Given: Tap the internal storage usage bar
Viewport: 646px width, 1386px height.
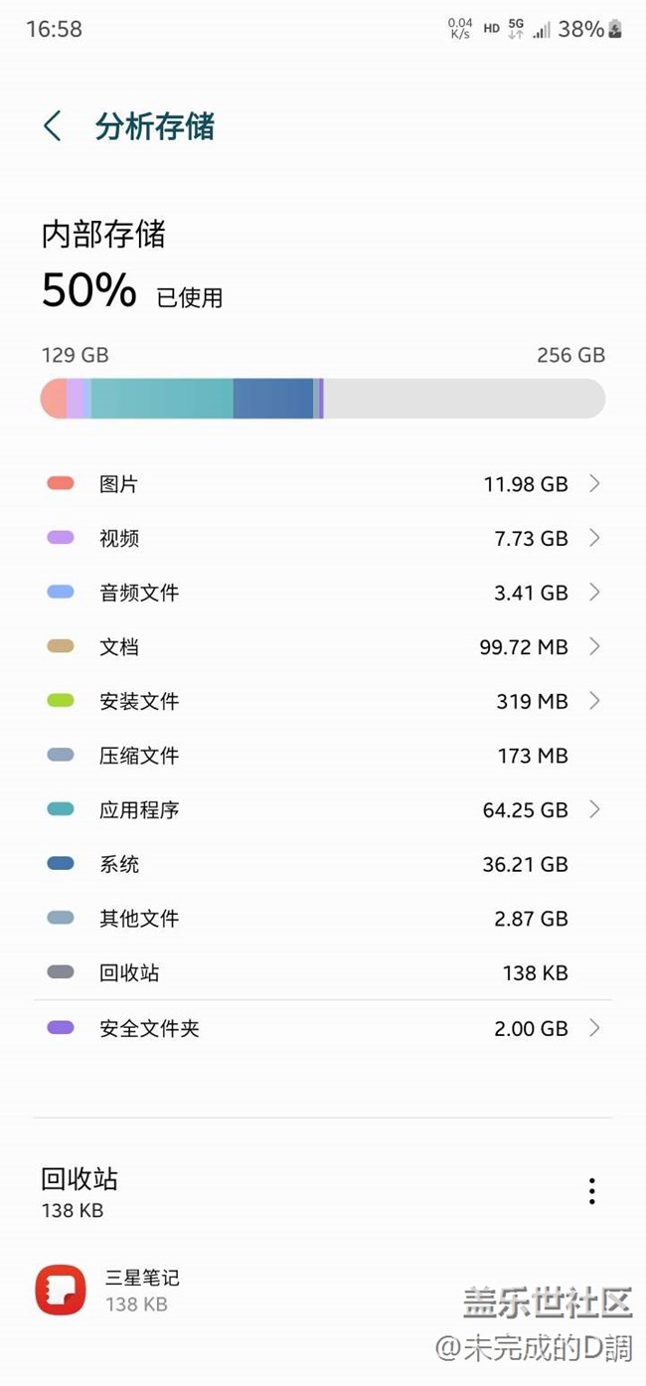Looking at the screenshot, I should click(x=322, y=398).
